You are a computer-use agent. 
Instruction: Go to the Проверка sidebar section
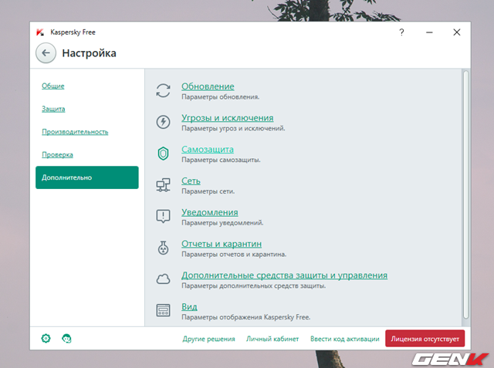click(58, 155)
